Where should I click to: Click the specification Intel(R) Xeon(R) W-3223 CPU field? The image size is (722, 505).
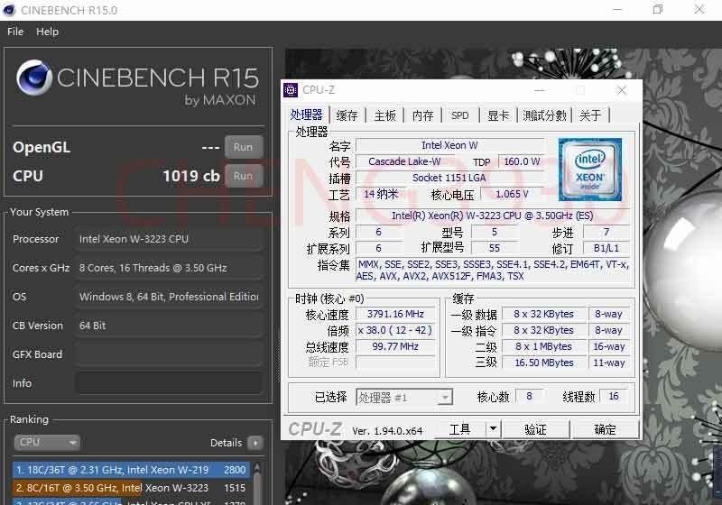point(492,216)
